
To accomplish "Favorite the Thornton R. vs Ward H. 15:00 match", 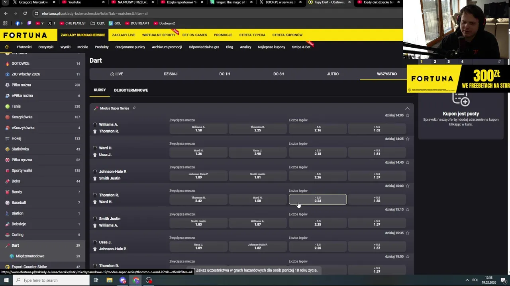I will (x=407, y=186).
